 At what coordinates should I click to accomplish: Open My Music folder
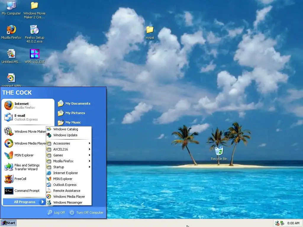click(x=69, y=122)
